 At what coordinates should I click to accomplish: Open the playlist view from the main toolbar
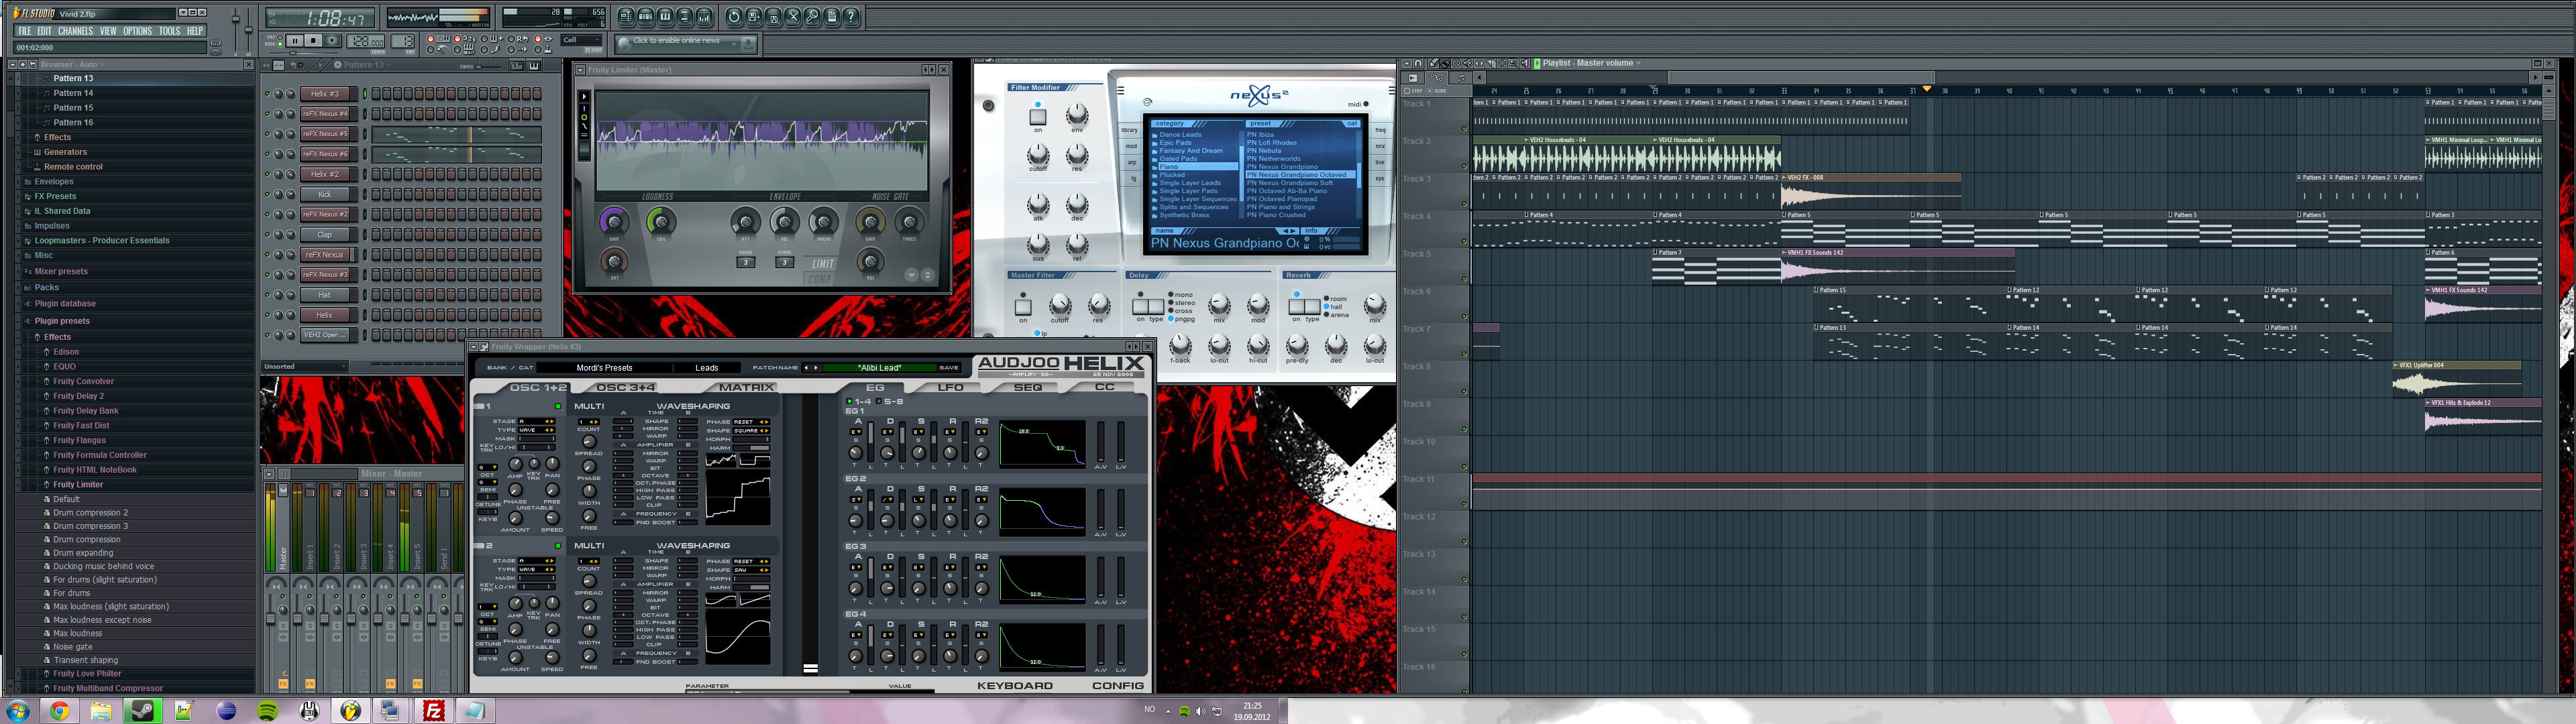[x=627, y=17]
